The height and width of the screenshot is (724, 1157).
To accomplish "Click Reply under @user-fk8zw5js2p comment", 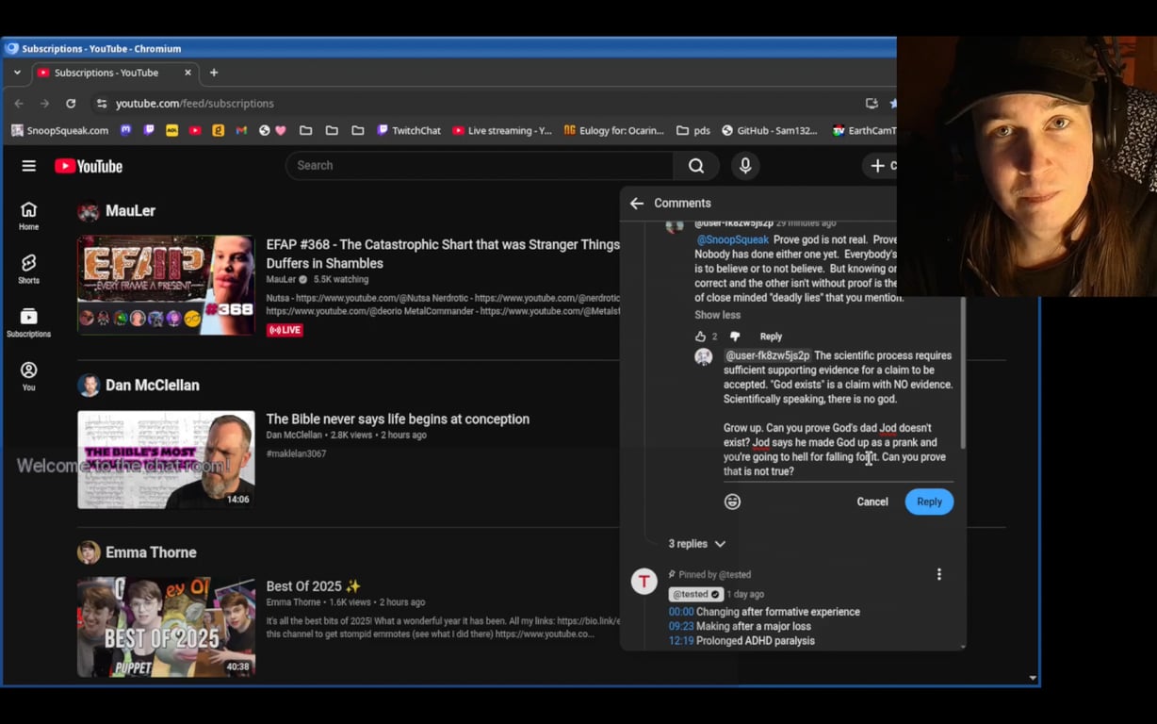I will [771, 337].
